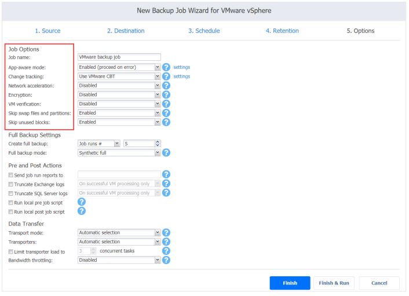
Task: Click the Job name text field
Action: [119, 57]
